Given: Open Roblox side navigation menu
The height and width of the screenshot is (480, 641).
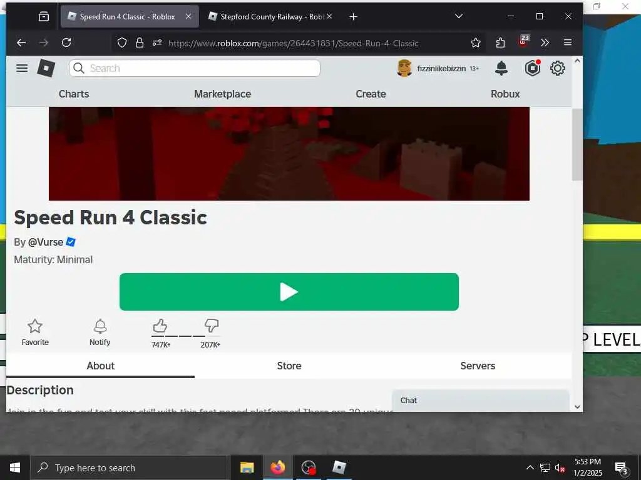Looking at the screenshot, I should [22, 68].
